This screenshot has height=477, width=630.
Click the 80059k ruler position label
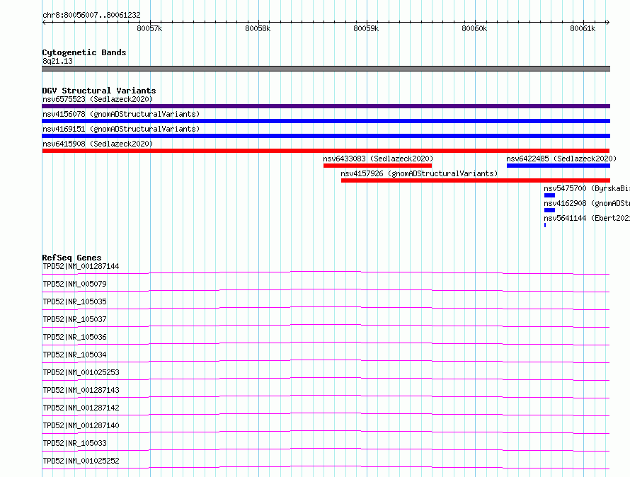coord(366,28)
